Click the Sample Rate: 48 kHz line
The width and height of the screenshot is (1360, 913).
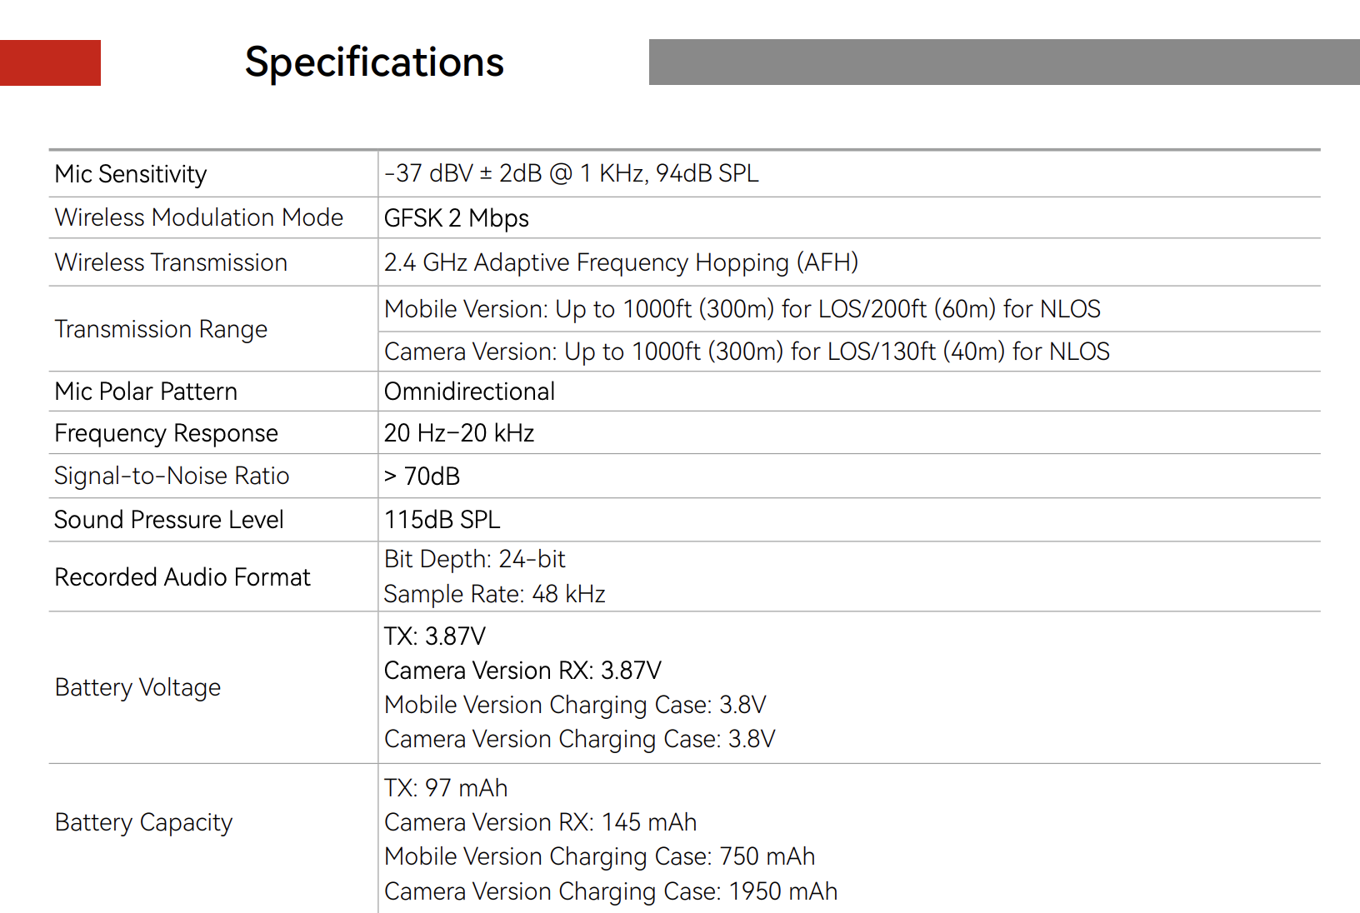click(x=494, y=594)
